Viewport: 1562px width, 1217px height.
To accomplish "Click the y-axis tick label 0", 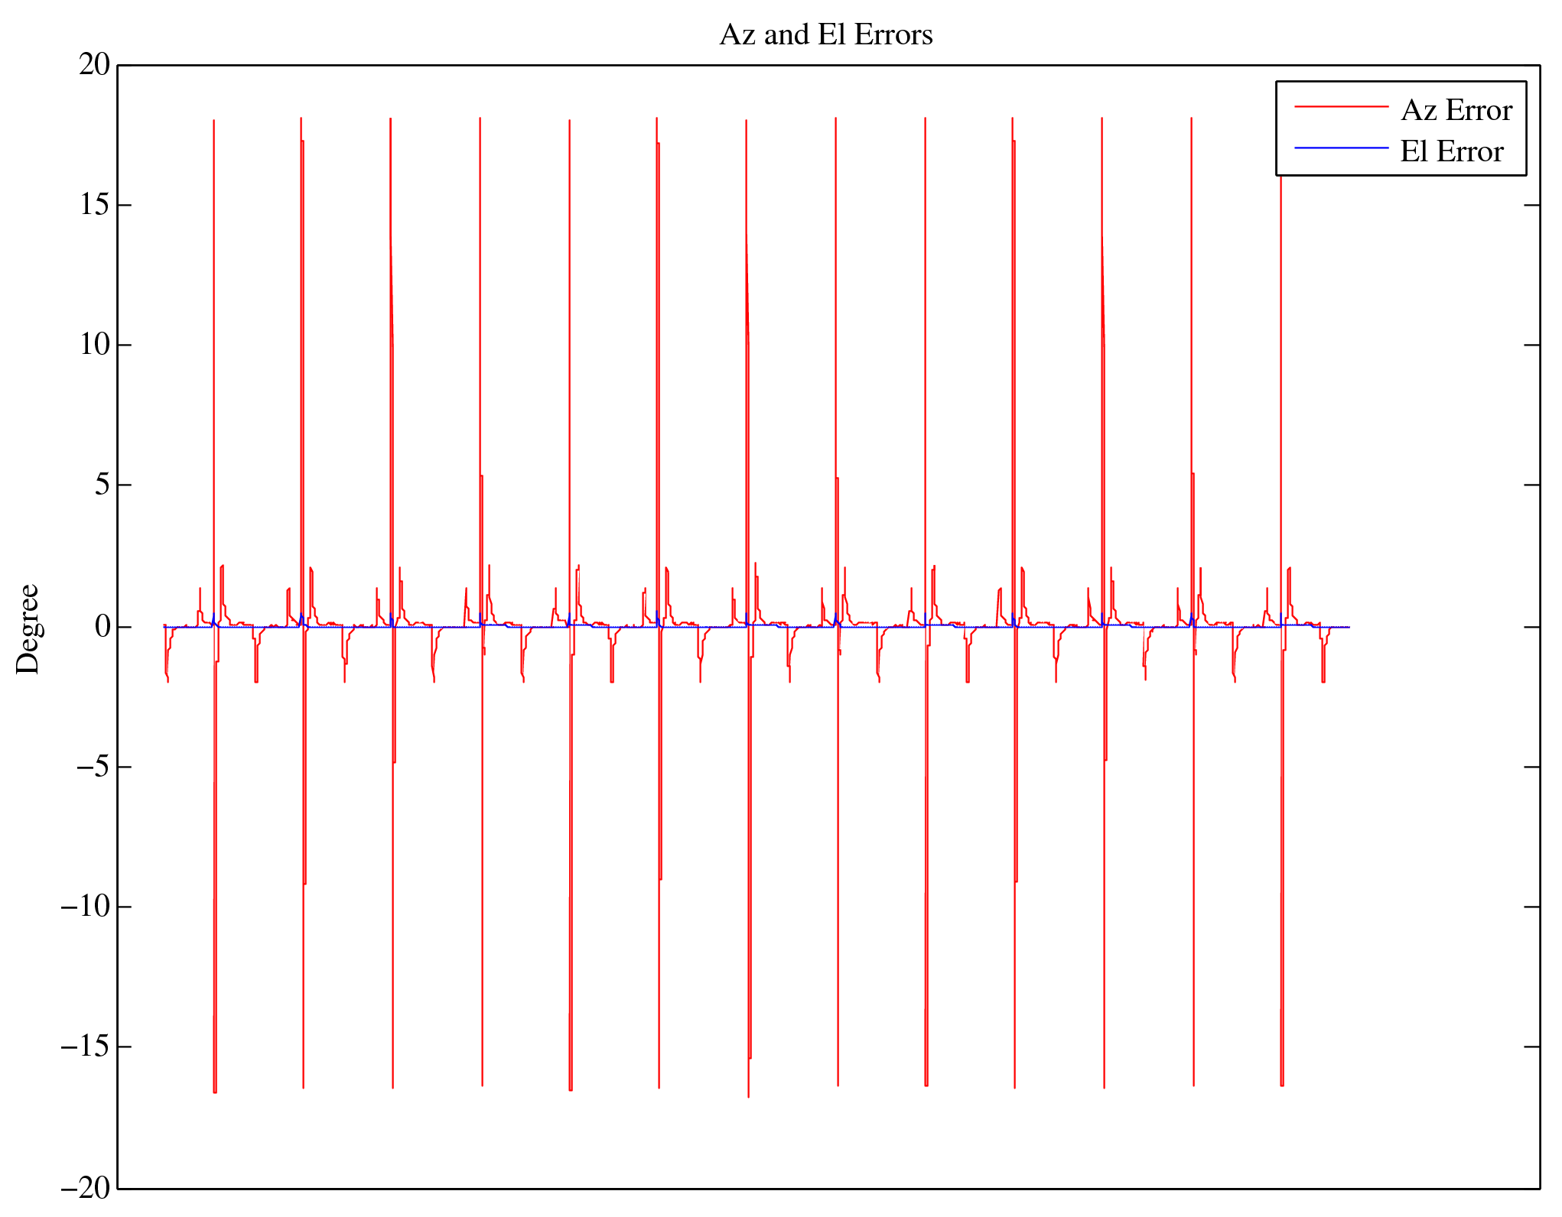I will [x=103, y=627].
